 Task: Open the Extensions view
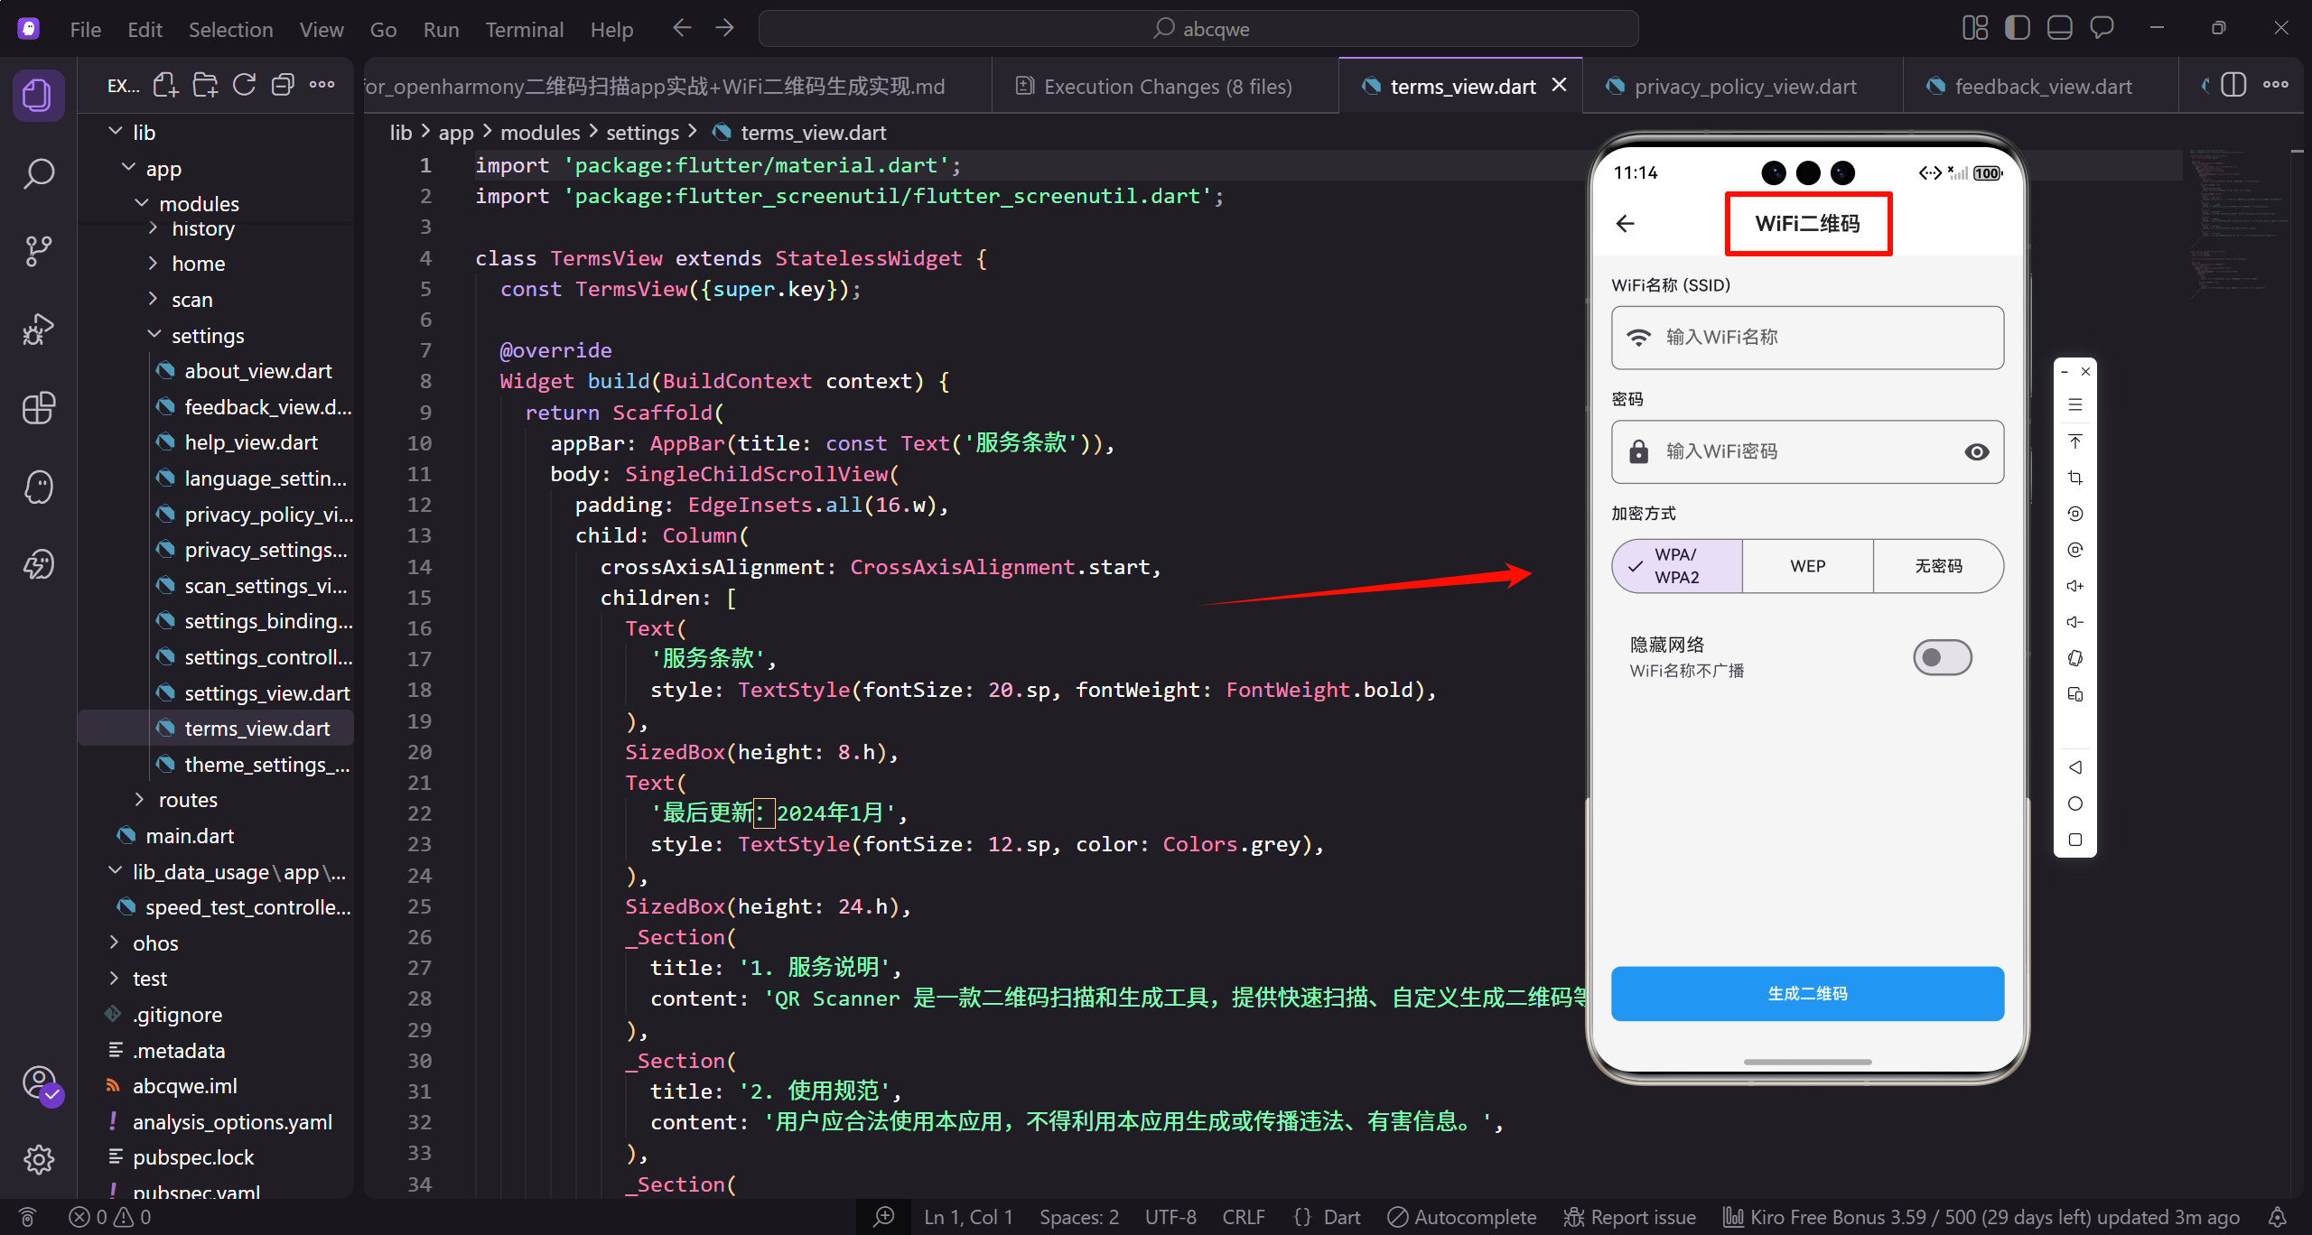(38, 408)
